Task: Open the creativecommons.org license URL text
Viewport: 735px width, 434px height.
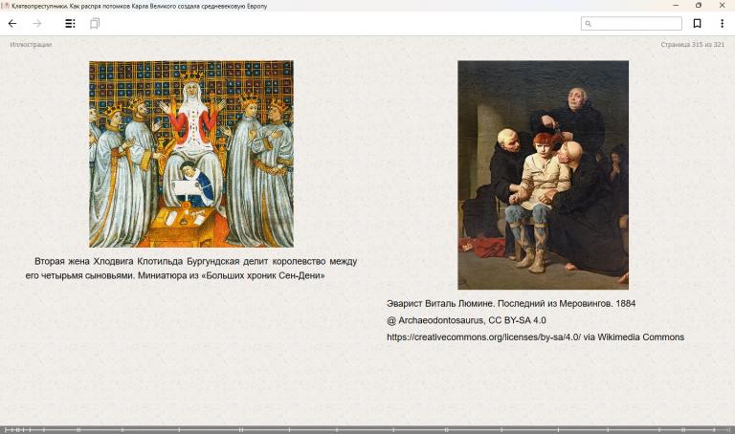Action: coord(483,337)
